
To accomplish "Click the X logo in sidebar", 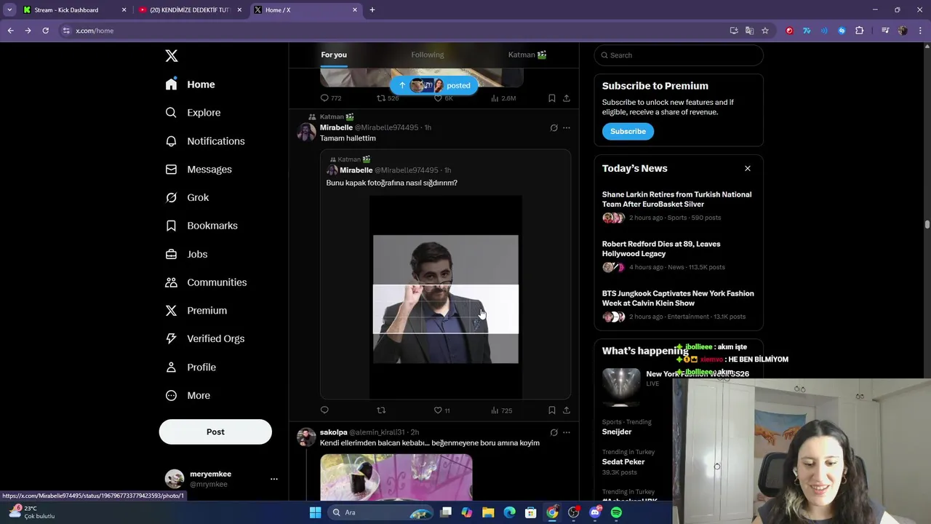I will 172,56.
